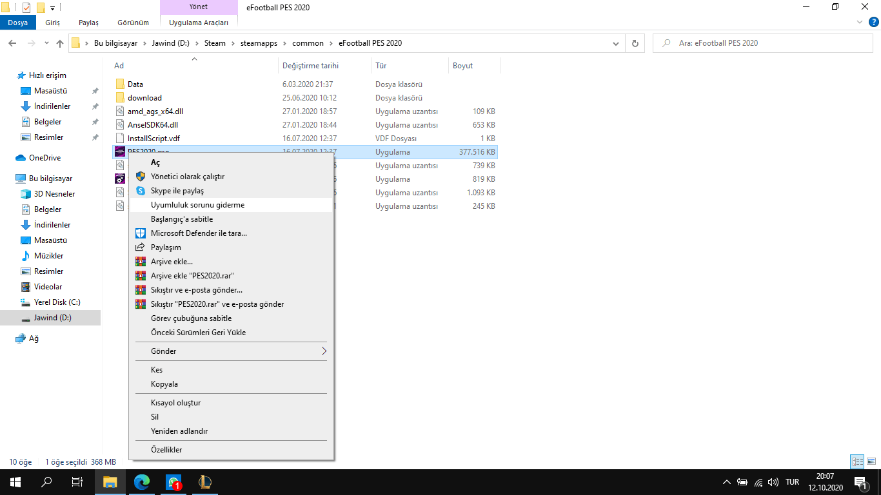This screenshot has height=495, width=881.
Task: Open Task View on the taskbar
Action: pos(77,482)
